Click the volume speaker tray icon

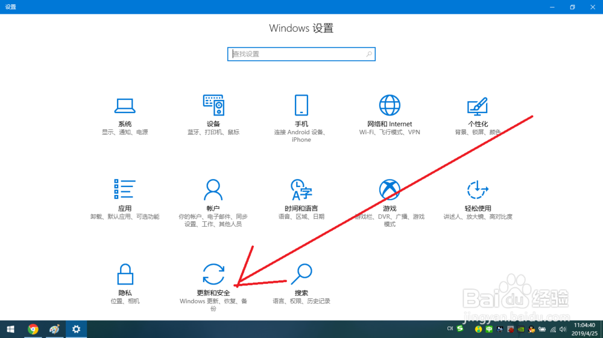tap(563, 329)
